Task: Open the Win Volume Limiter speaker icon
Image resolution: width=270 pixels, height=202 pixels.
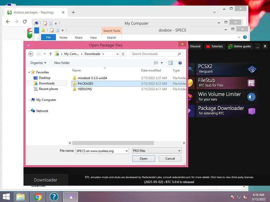Action: point(251,97)
